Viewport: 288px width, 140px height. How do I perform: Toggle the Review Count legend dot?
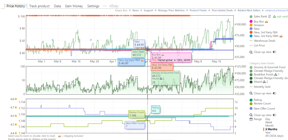[251, 104]
